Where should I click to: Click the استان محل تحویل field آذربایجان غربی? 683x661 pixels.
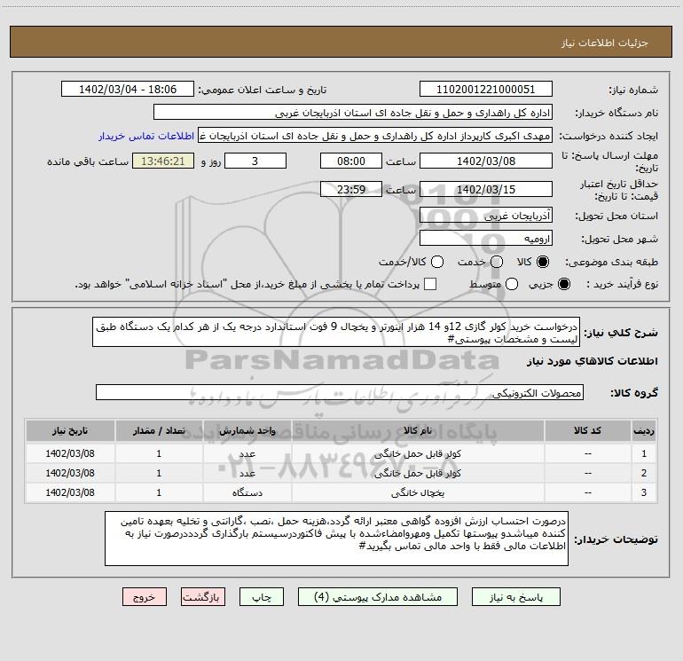point(486,216)
